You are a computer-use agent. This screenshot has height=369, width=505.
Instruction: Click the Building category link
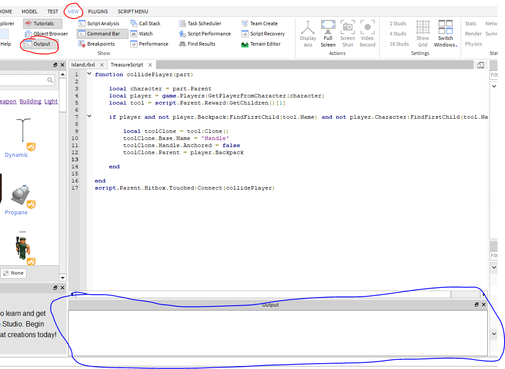coord(31,101)
